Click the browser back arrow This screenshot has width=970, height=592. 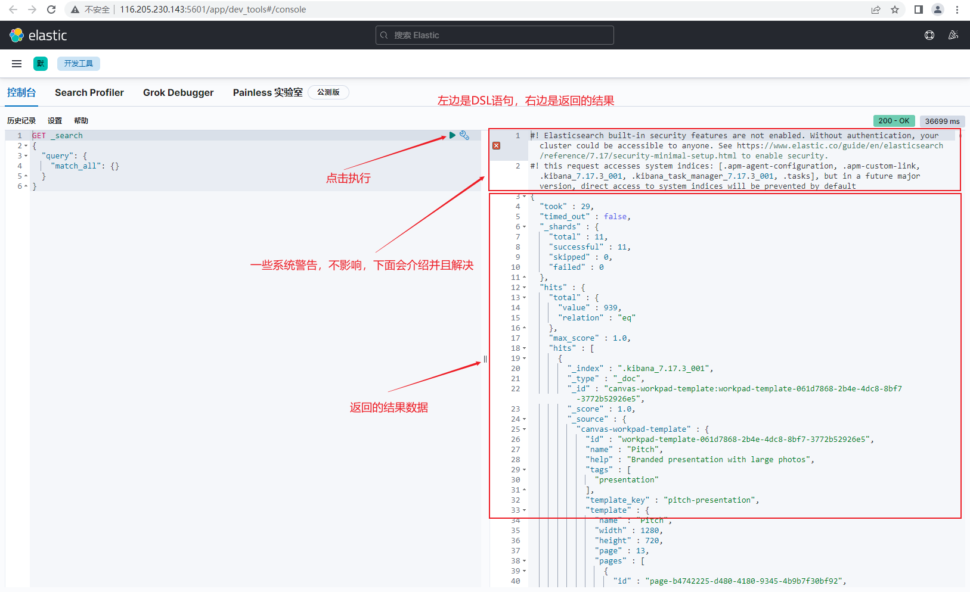[x=13, y=10]
